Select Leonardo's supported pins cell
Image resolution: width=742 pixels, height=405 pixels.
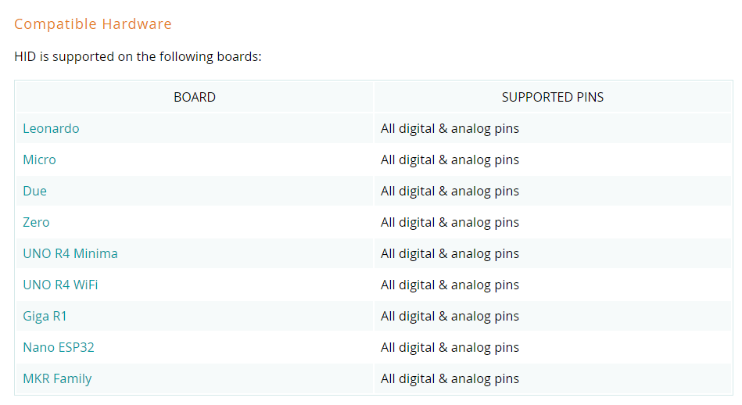pos(553,129)
